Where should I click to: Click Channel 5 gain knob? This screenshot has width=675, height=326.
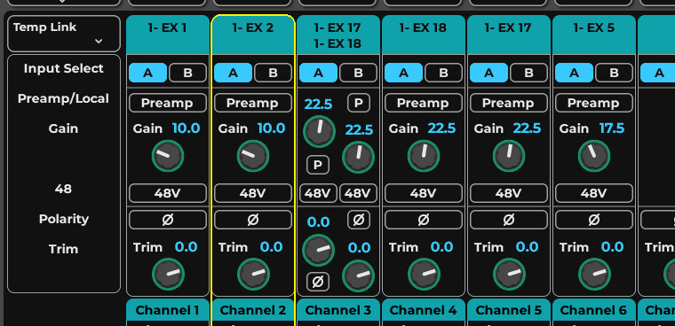pos(509,156)
